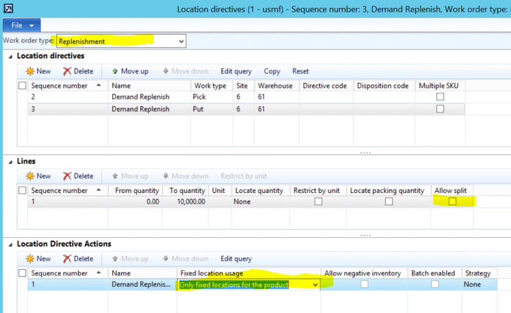The height and width of the screenshot is (313, 511).
Task: Click the Dynamics AX logo in the title bar
Action: pos(7,8)
